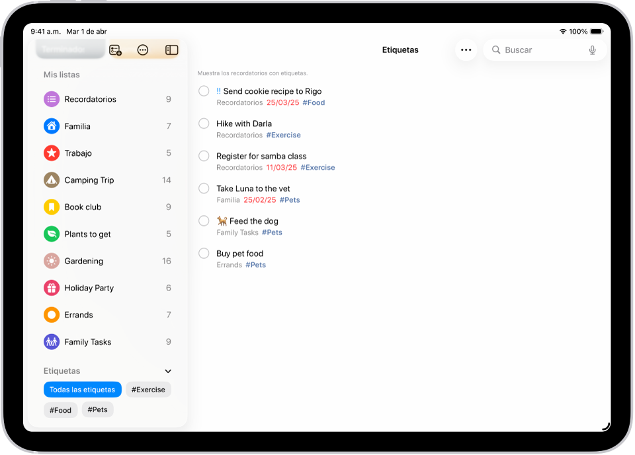635x455 pixels.
Task: Toggle the sidebar using the sidebar icon
Action: (x=171, y=50)
